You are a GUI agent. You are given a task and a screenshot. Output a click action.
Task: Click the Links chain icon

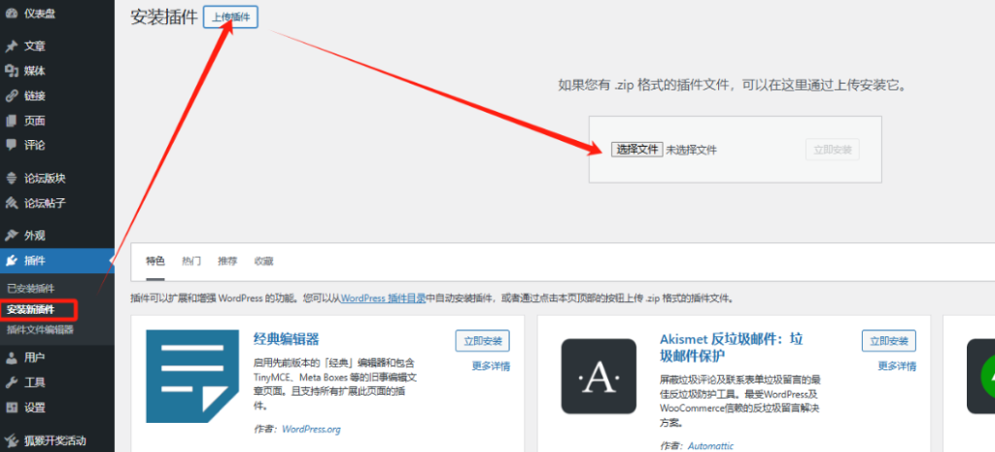click(x=12, y=96)
